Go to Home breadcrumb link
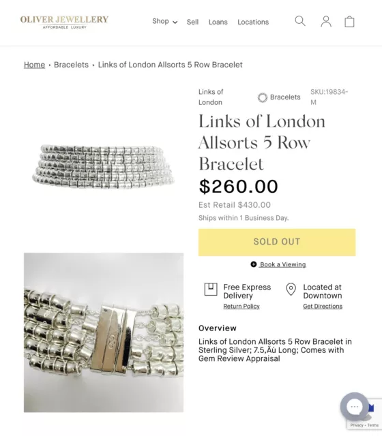Image resolution: width=382 pixels, height=436 pixels. 35,65
